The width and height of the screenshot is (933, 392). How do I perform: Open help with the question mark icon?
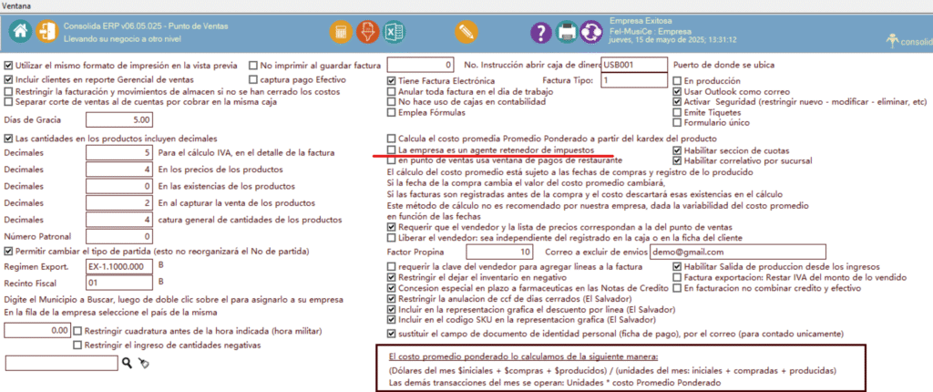pos(539,33)
